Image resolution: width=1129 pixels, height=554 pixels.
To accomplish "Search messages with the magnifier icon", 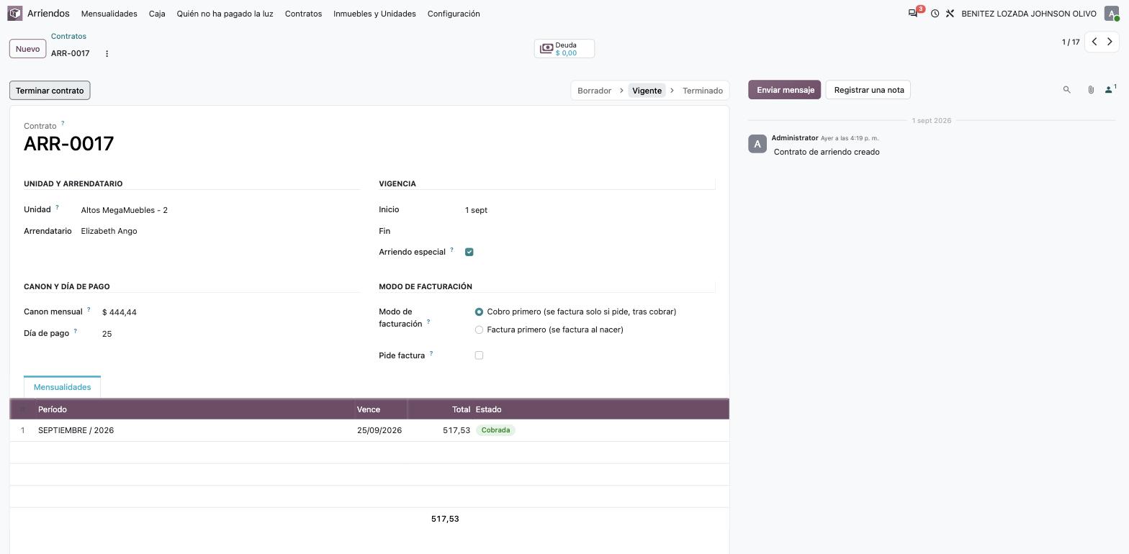I will 1067,90.
